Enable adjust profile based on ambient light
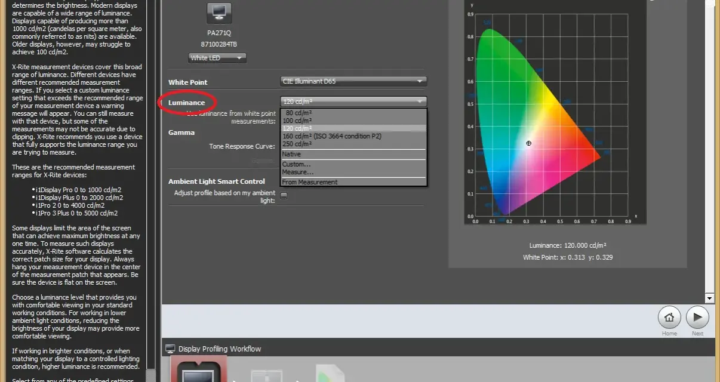 click(x=284, y=195)
